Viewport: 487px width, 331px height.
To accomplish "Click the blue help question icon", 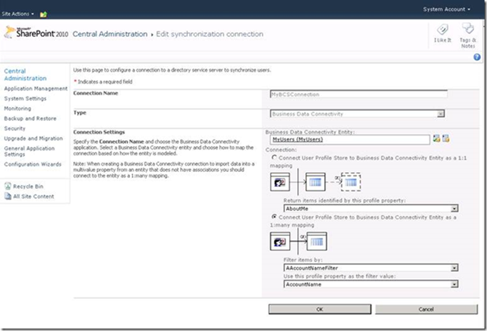I will tap(477, 57).
